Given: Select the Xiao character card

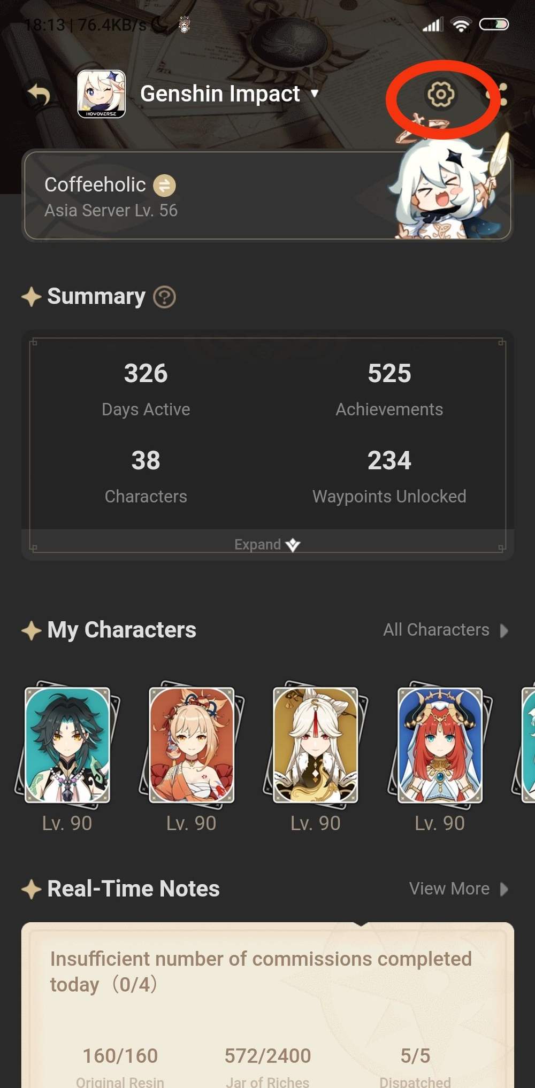Looking at the screenshot, I should [67, 744].
